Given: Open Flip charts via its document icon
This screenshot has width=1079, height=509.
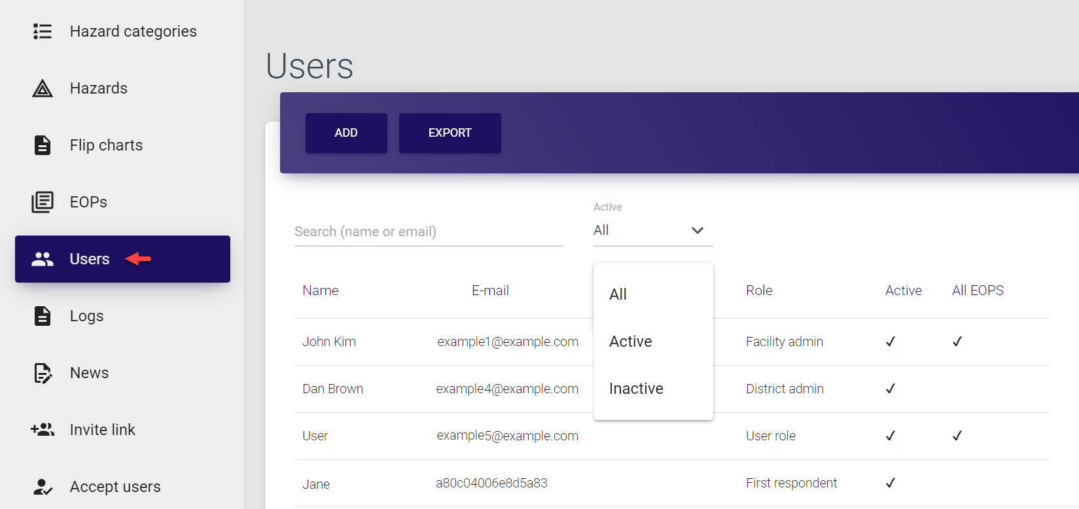Looking at the screenshot, I should (43, 145).
